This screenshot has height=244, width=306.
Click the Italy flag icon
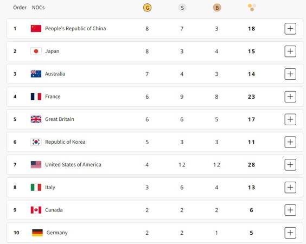[36, 187]
